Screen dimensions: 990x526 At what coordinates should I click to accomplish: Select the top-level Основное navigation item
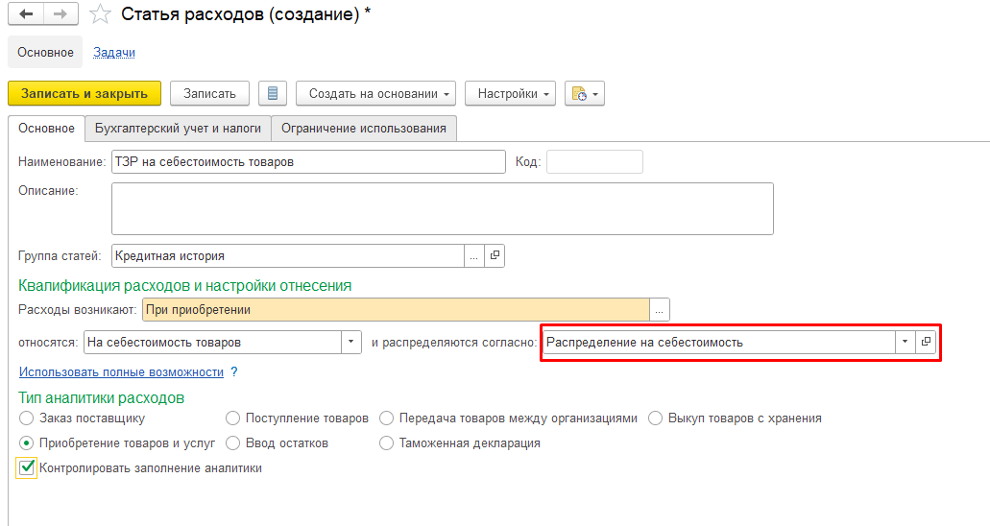(45, 53)
